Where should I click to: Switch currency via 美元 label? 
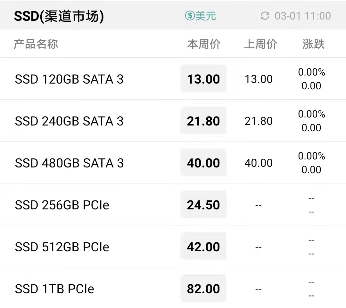(205, 16)
